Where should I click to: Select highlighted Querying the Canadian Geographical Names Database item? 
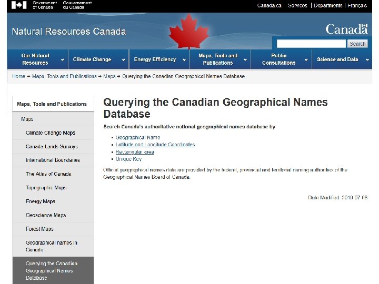point(53,270)
